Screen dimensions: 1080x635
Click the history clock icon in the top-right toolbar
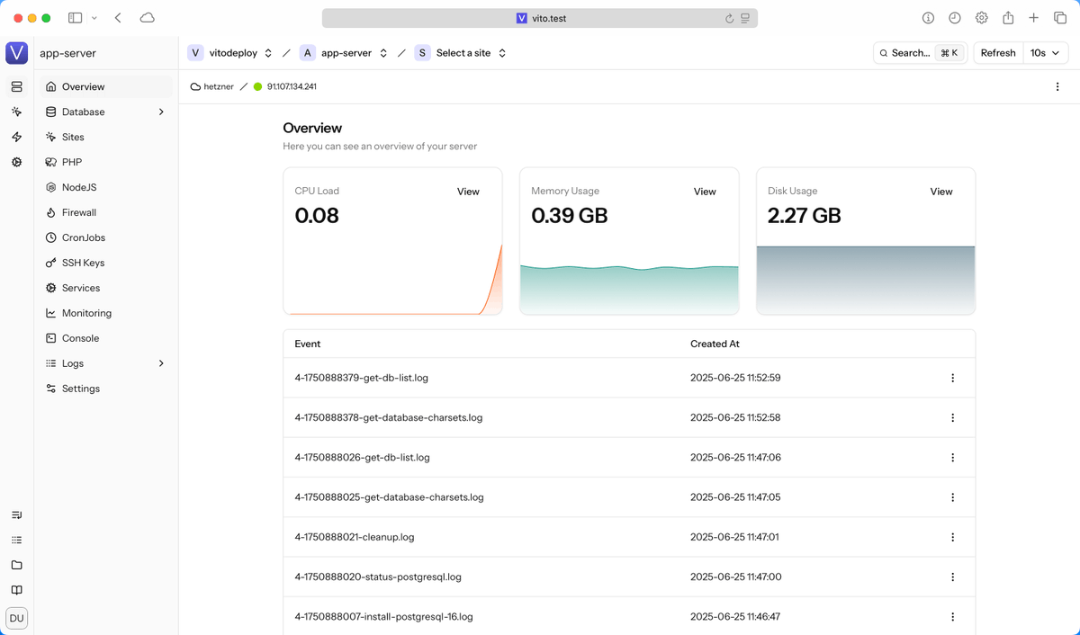click(x=954, y=17)
